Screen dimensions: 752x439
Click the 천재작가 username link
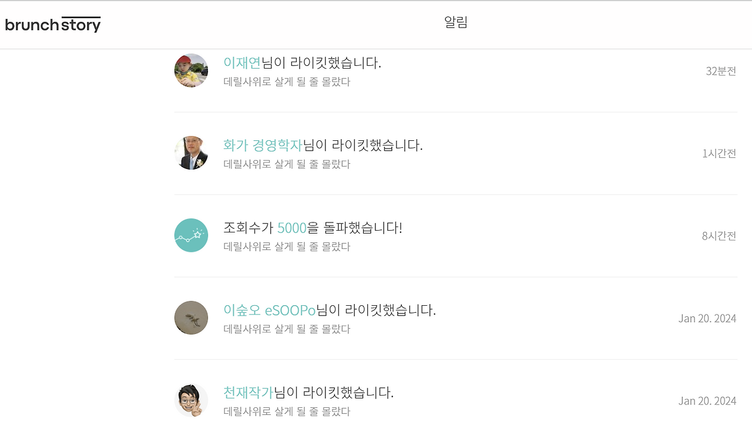coord(248,392)
